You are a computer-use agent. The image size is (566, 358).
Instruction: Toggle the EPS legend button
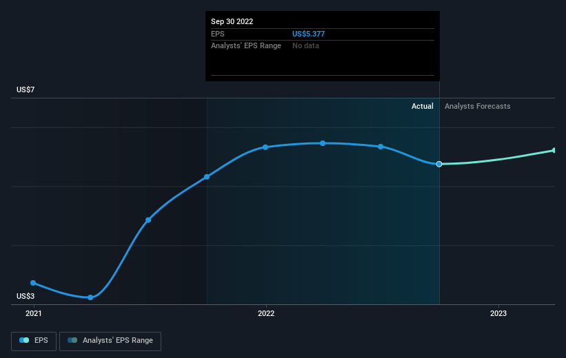point(34,341)
